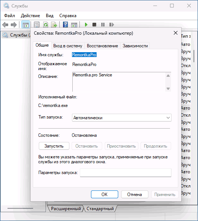Click the C:\remontka.exe executable path
Image resolution: width=198 pixels, height=221 pixels.
point(53,105)
